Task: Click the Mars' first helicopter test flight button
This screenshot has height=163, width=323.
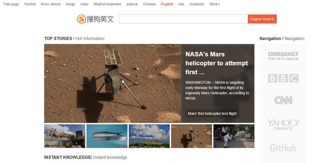Action: click(212, 113)
